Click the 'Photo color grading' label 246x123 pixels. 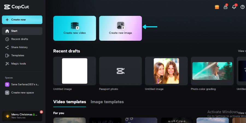203,89
